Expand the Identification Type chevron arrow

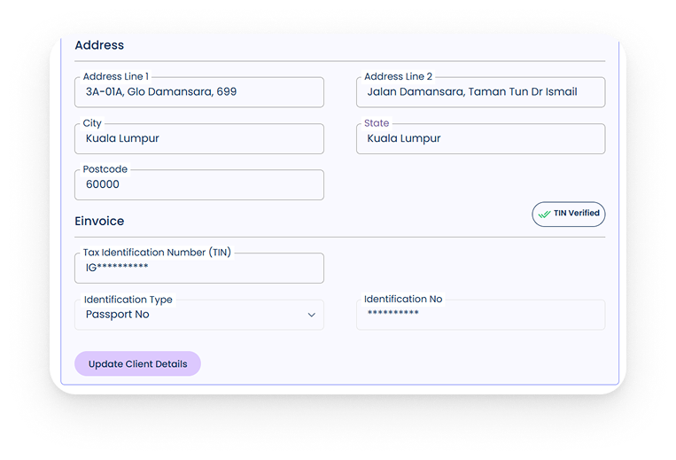[x=311, y=315]
